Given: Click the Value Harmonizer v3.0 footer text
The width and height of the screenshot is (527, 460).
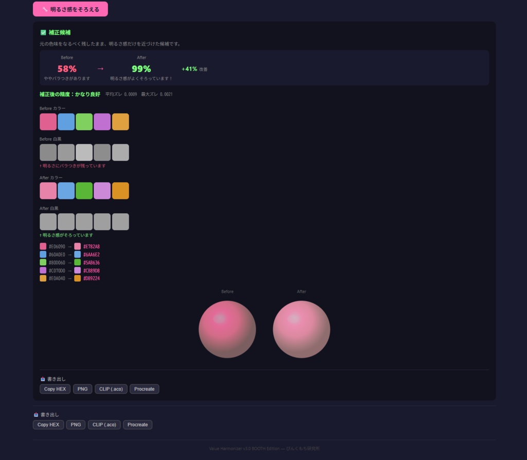Looking at the screenshot, I should (x=264, y=449).
